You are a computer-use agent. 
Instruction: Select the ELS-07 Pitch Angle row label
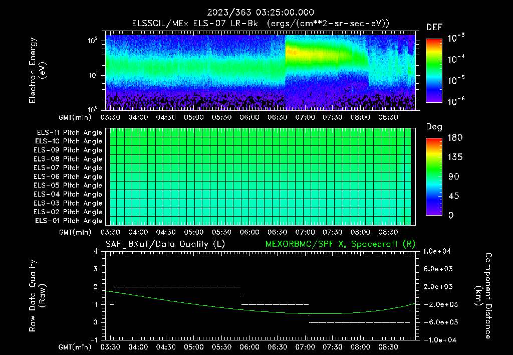(68, 167)
